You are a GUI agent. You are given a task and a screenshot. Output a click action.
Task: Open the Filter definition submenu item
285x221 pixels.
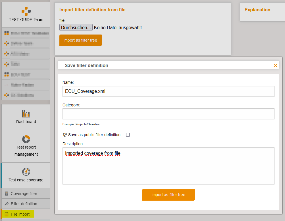[24, 204]
